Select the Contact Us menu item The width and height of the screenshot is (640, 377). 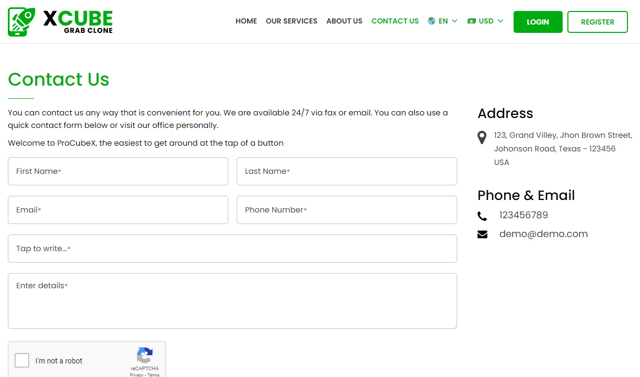[x=395, y=21]
